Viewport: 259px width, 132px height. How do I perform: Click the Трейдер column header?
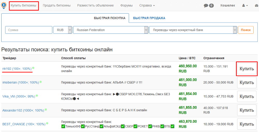(x=9, y=58)
